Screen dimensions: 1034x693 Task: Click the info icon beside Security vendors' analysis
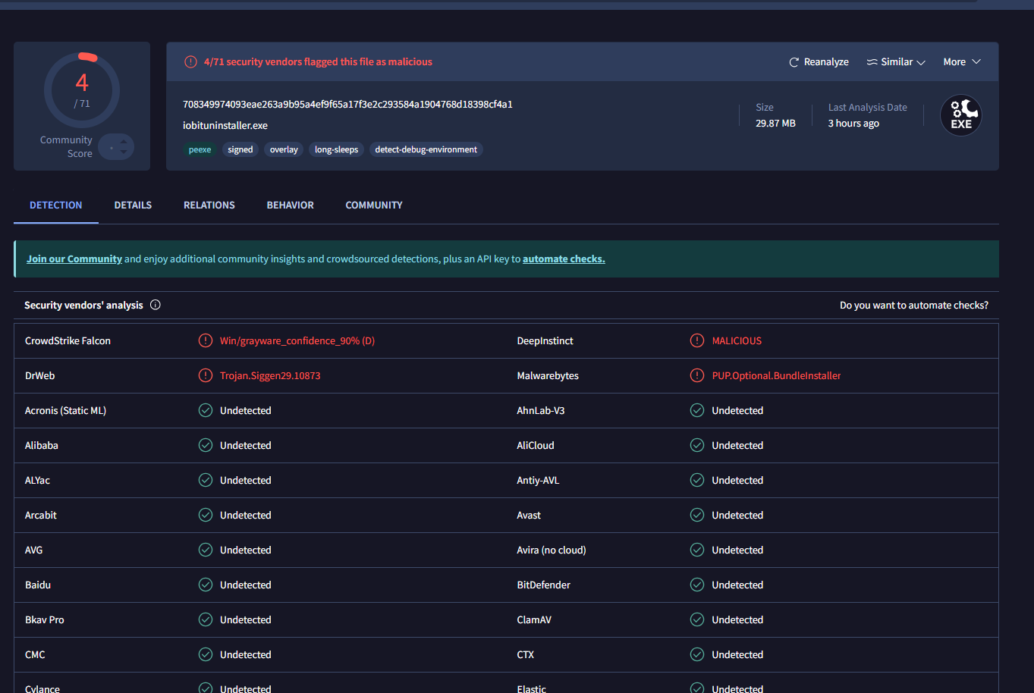point(156,305)
